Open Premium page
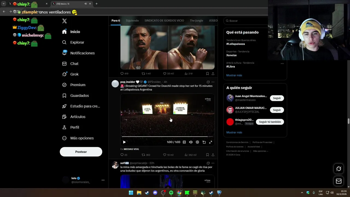Viewport: 350px width, 197px height. point(74,85)
